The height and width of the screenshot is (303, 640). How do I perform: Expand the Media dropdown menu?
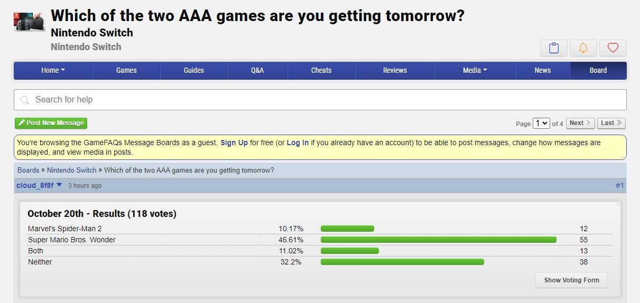(x=475, y=70)
